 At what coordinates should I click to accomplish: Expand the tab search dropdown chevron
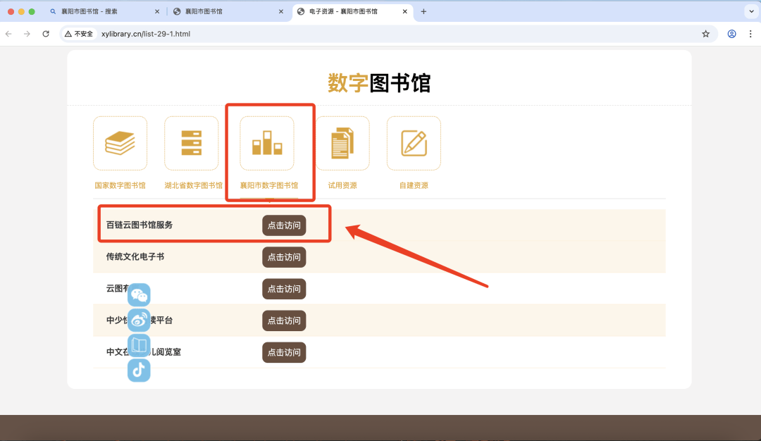tap(751, 12)
